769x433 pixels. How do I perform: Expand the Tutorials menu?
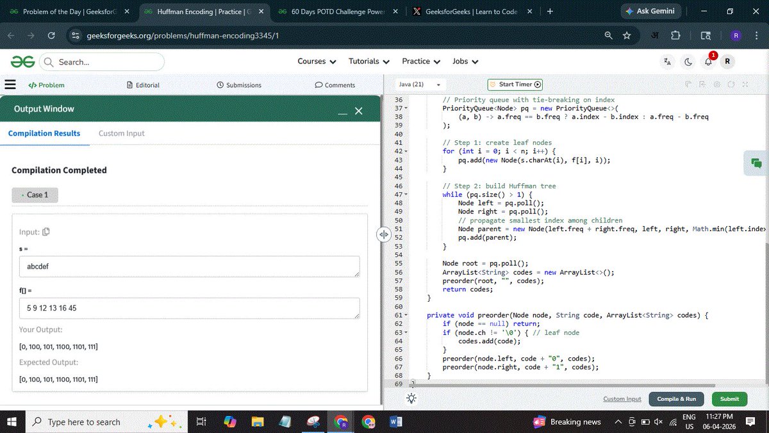(x=369, y=61)
